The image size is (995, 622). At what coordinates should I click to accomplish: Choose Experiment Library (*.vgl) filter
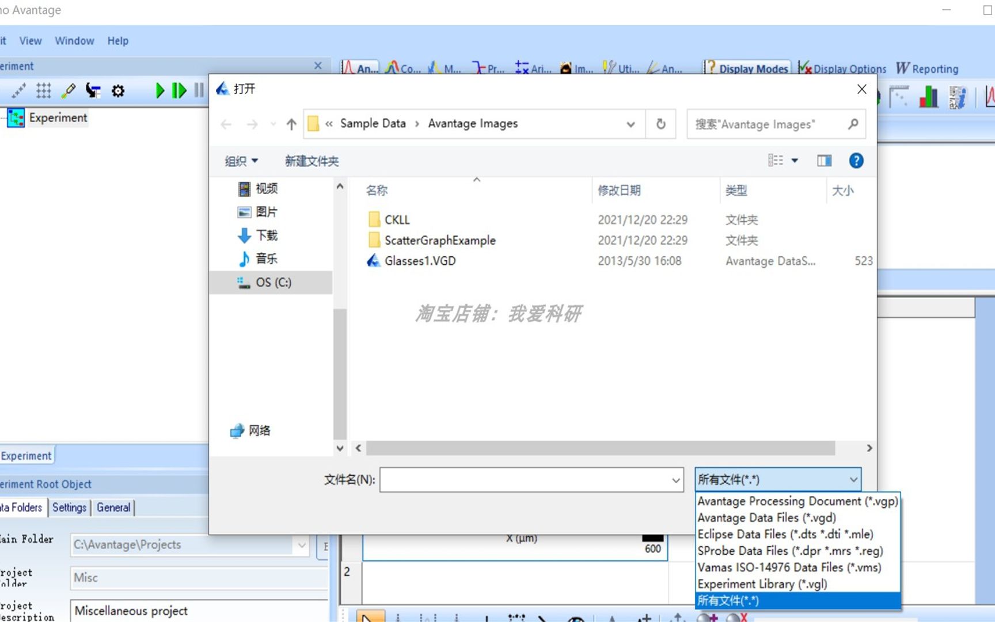coord(797,584)
